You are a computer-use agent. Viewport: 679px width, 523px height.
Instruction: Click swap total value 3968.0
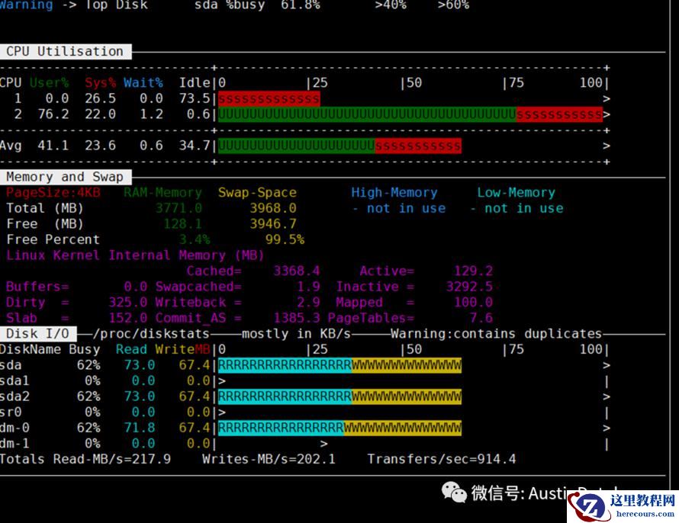click(273, 208)
